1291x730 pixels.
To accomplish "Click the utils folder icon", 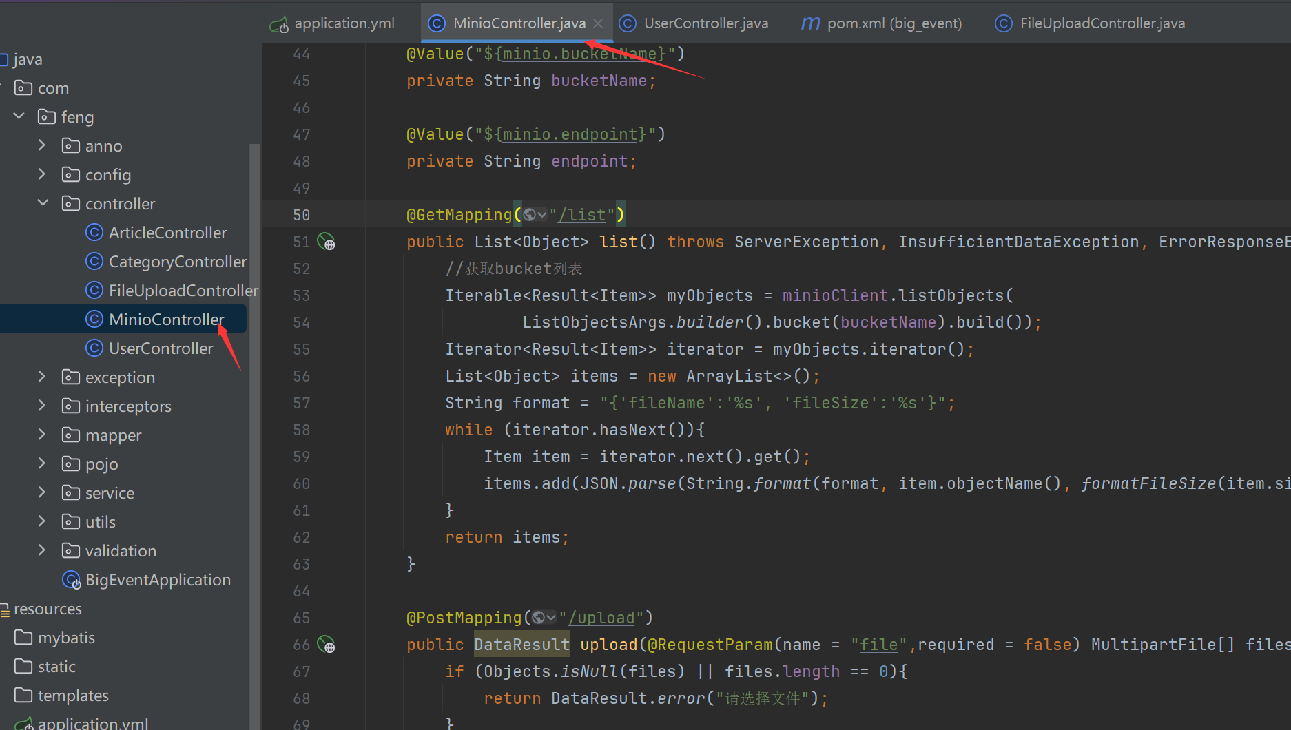I will tap(70, 521).
